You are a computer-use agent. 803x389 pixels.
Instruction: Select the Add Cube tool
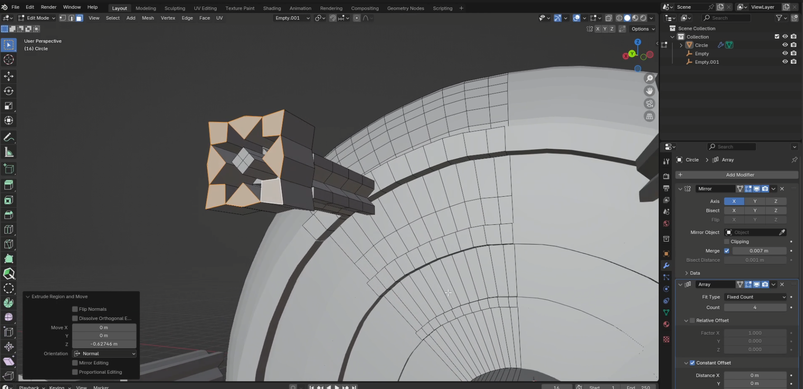click(x=9, y=169)
